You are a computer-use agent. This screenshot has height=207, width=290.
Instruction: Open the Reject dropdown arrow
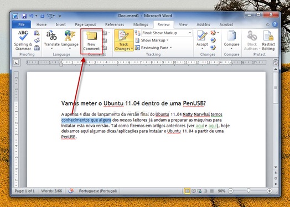click(x=218, y=33)
